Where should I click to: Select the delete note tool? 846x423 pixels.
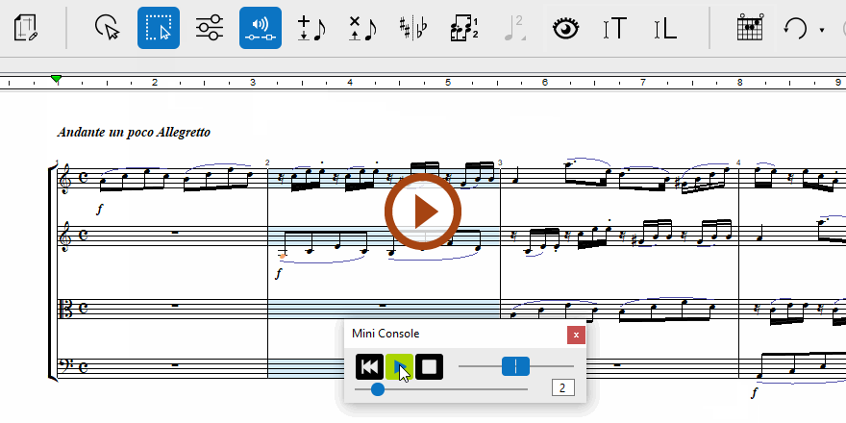tap(362, 28)
